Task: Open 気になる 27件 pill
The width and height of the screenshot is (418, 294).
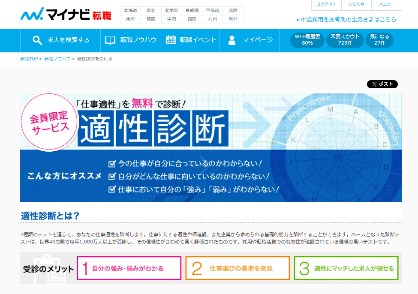Action: pos(379,40)
